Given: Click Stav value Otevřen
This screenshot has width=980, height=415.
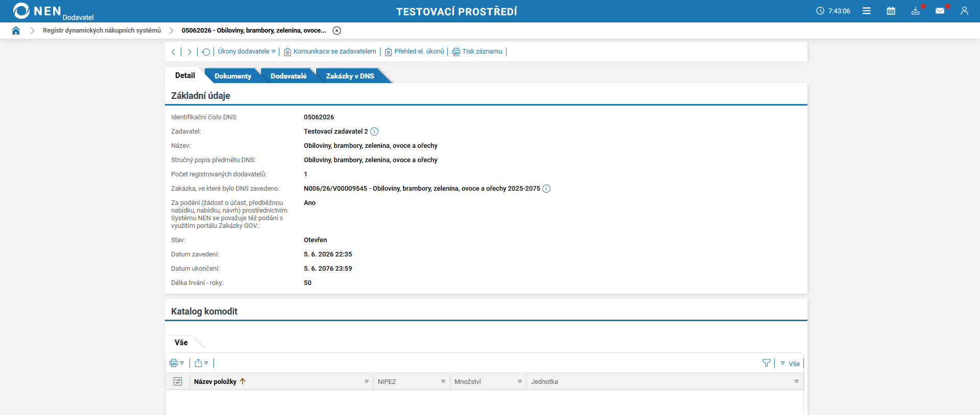Looking at the screenshot, I should (316, 240).
